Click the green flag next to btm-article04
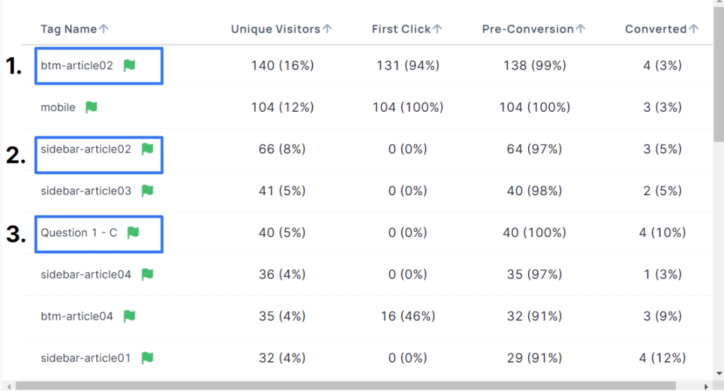This screenshot has width=724, height=391. click(x=129, y=316)
